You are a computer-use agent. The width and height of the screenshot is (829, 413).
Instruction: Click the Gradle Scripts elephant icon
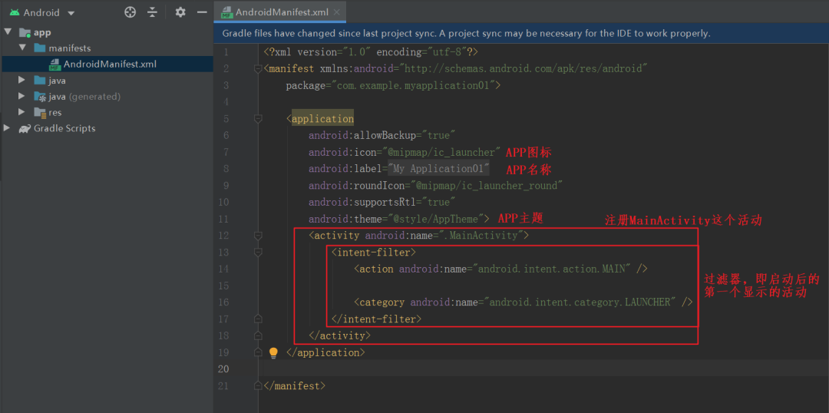[x=25, y=128]
